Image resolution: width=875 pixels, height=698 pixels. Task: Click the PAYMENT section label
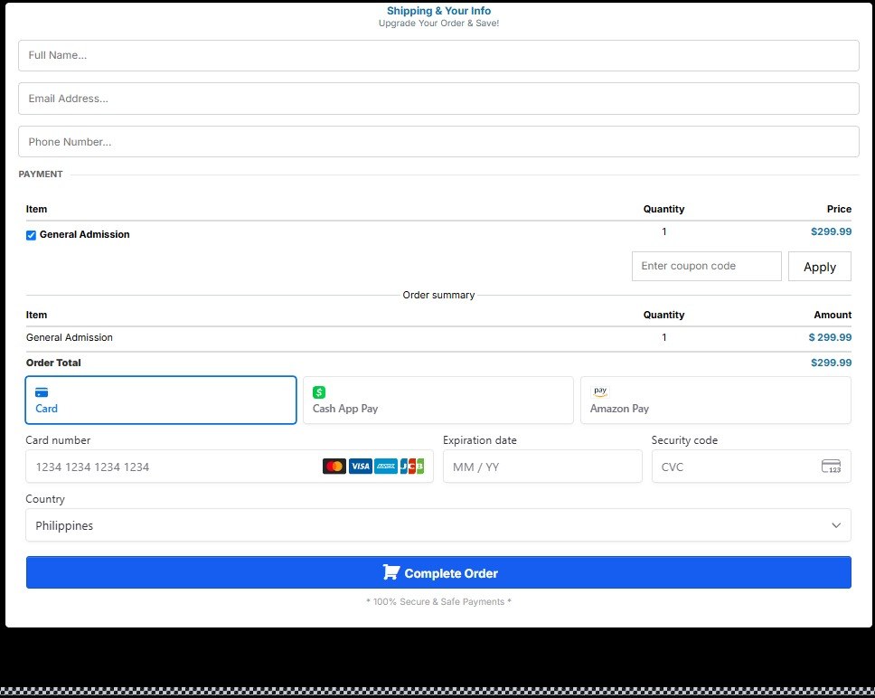tap(41, 174)
